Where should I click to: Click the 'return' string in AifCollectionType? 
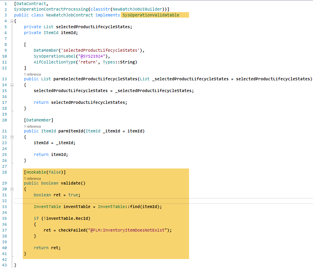(x=88, y=62)
